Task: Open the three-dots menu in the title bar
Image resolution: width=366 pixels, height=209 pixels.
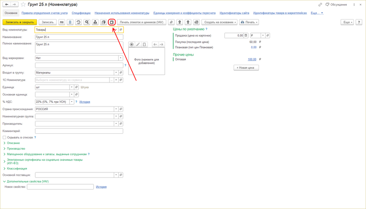Action: [x=354, y=4]
